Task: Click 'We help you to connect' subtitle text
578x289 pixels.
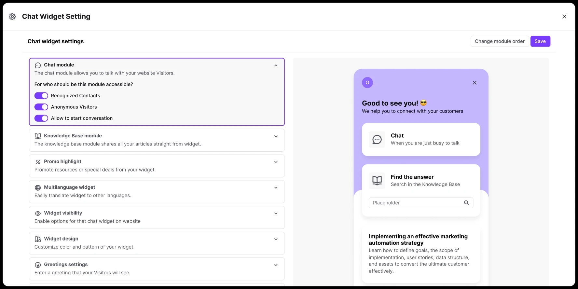Action: coord(412,111)
